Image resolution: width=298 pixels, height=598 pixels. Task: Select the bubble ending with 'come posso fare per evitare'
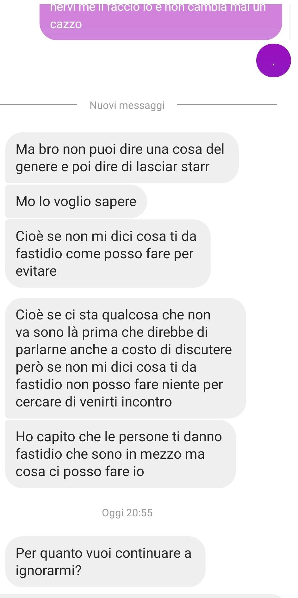(108, 254)
